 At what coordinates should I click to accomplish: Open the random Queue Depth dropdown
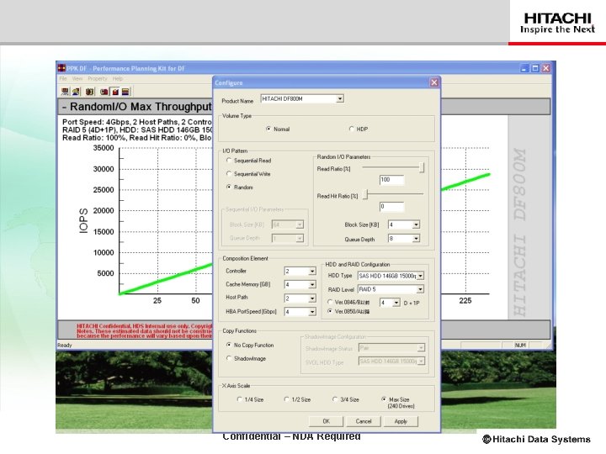(x=416, y=239)
